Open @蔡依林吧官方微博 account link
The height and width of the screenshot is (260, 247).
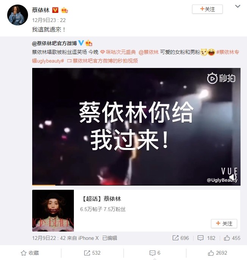pyautogui.click(x=55, y=43)
